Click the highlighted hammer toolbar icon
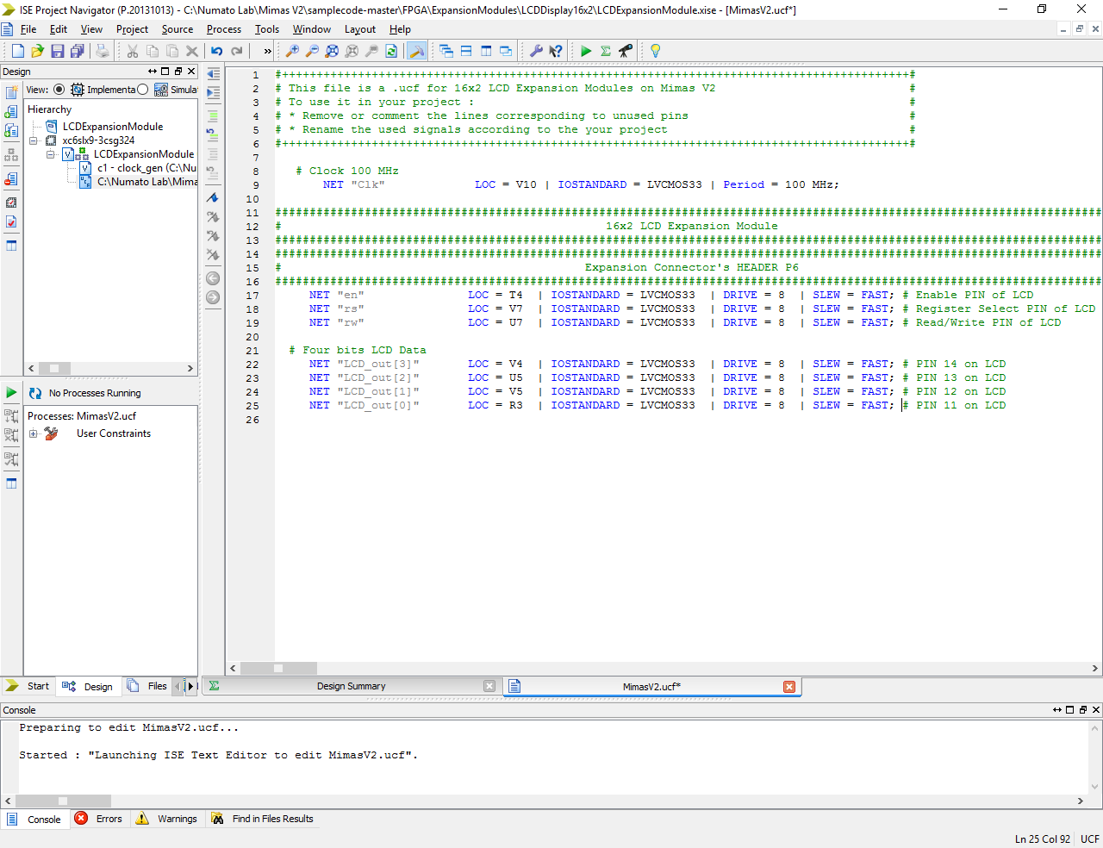This screenshot has width=1103, height=848. (416, 51)
